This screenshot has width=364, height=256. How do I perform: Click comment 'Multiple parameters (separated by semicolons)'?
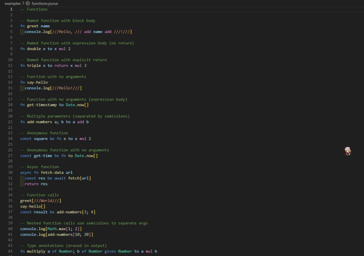tap(78, 116)
